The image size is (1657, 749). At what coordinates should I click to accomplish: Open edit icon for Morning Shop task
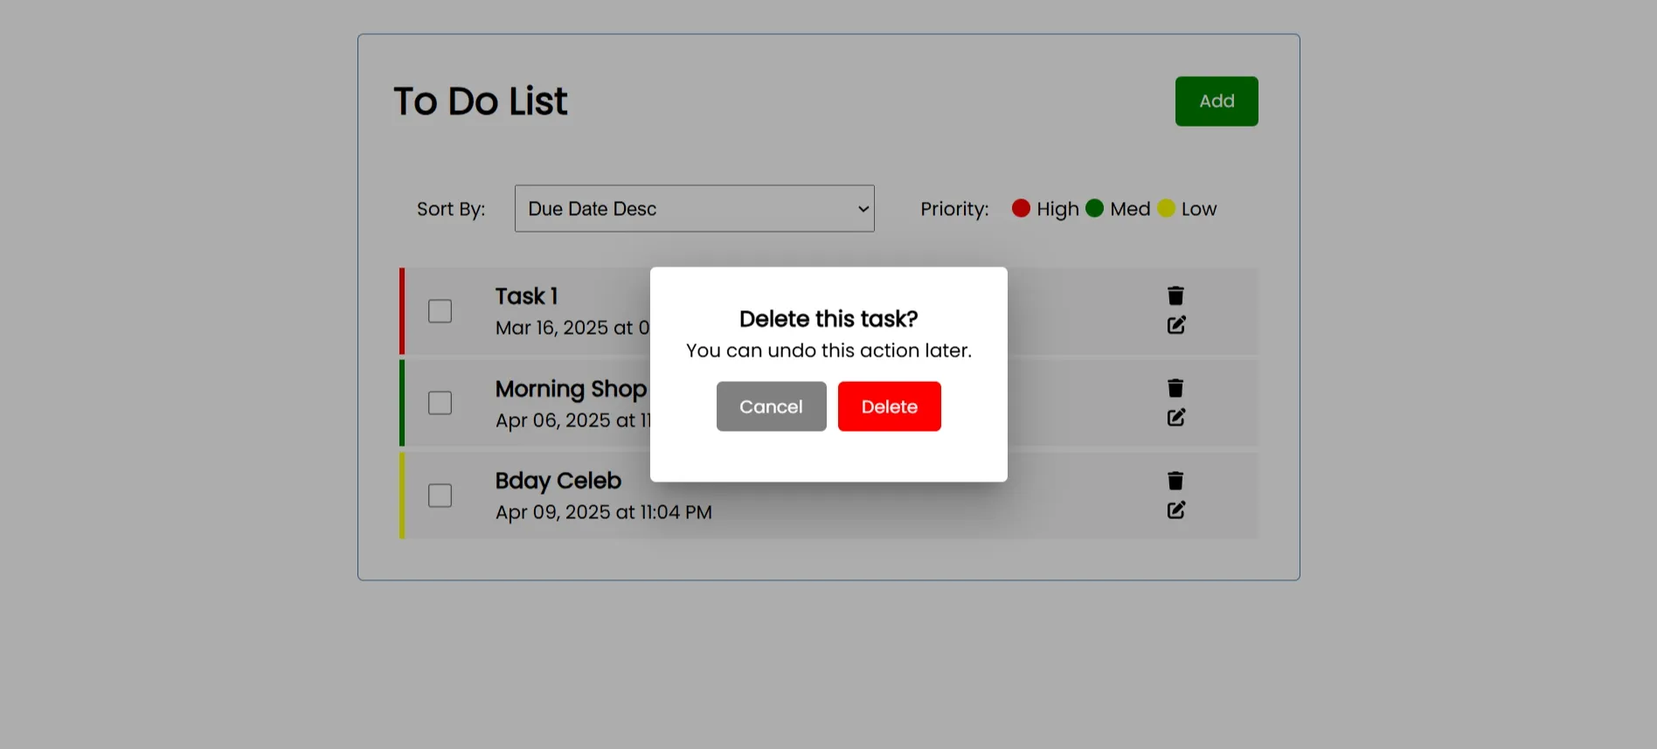pos(1176,418)
